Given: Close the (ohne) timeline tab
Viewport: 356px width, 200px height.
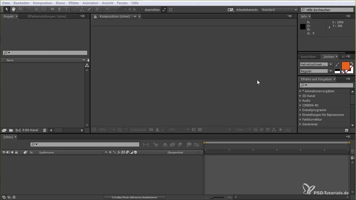Looking at the screenshot, I should coord(16,137).
